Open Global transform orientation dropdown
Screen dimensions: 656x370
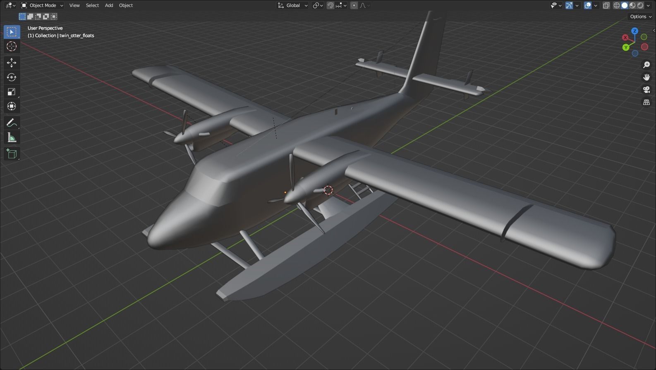pyautogui.click(x=293, y=5)
